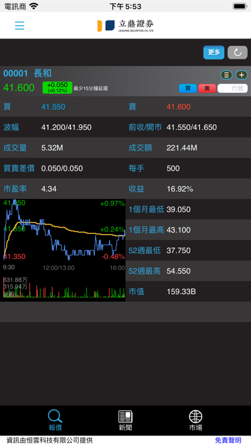Screen dimensions: 251x445
Task: Switch to the 新聞 news tab
Action: [x=125, y=420]
